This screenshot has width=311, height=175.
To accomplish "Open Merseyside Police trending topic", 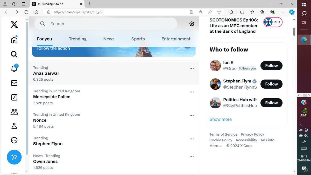I will (114, 97).
